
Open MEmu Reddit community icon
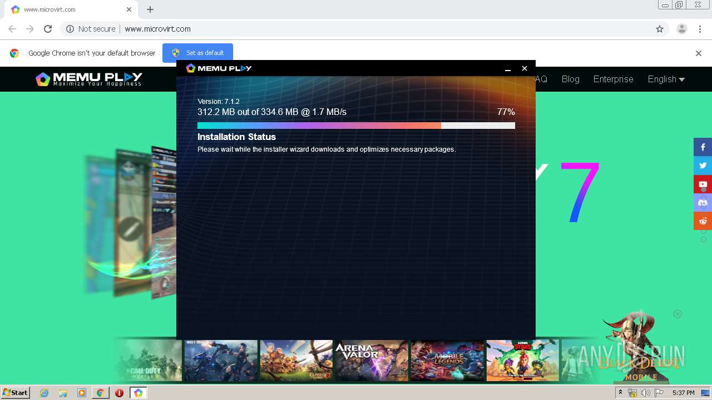(703, 221)
